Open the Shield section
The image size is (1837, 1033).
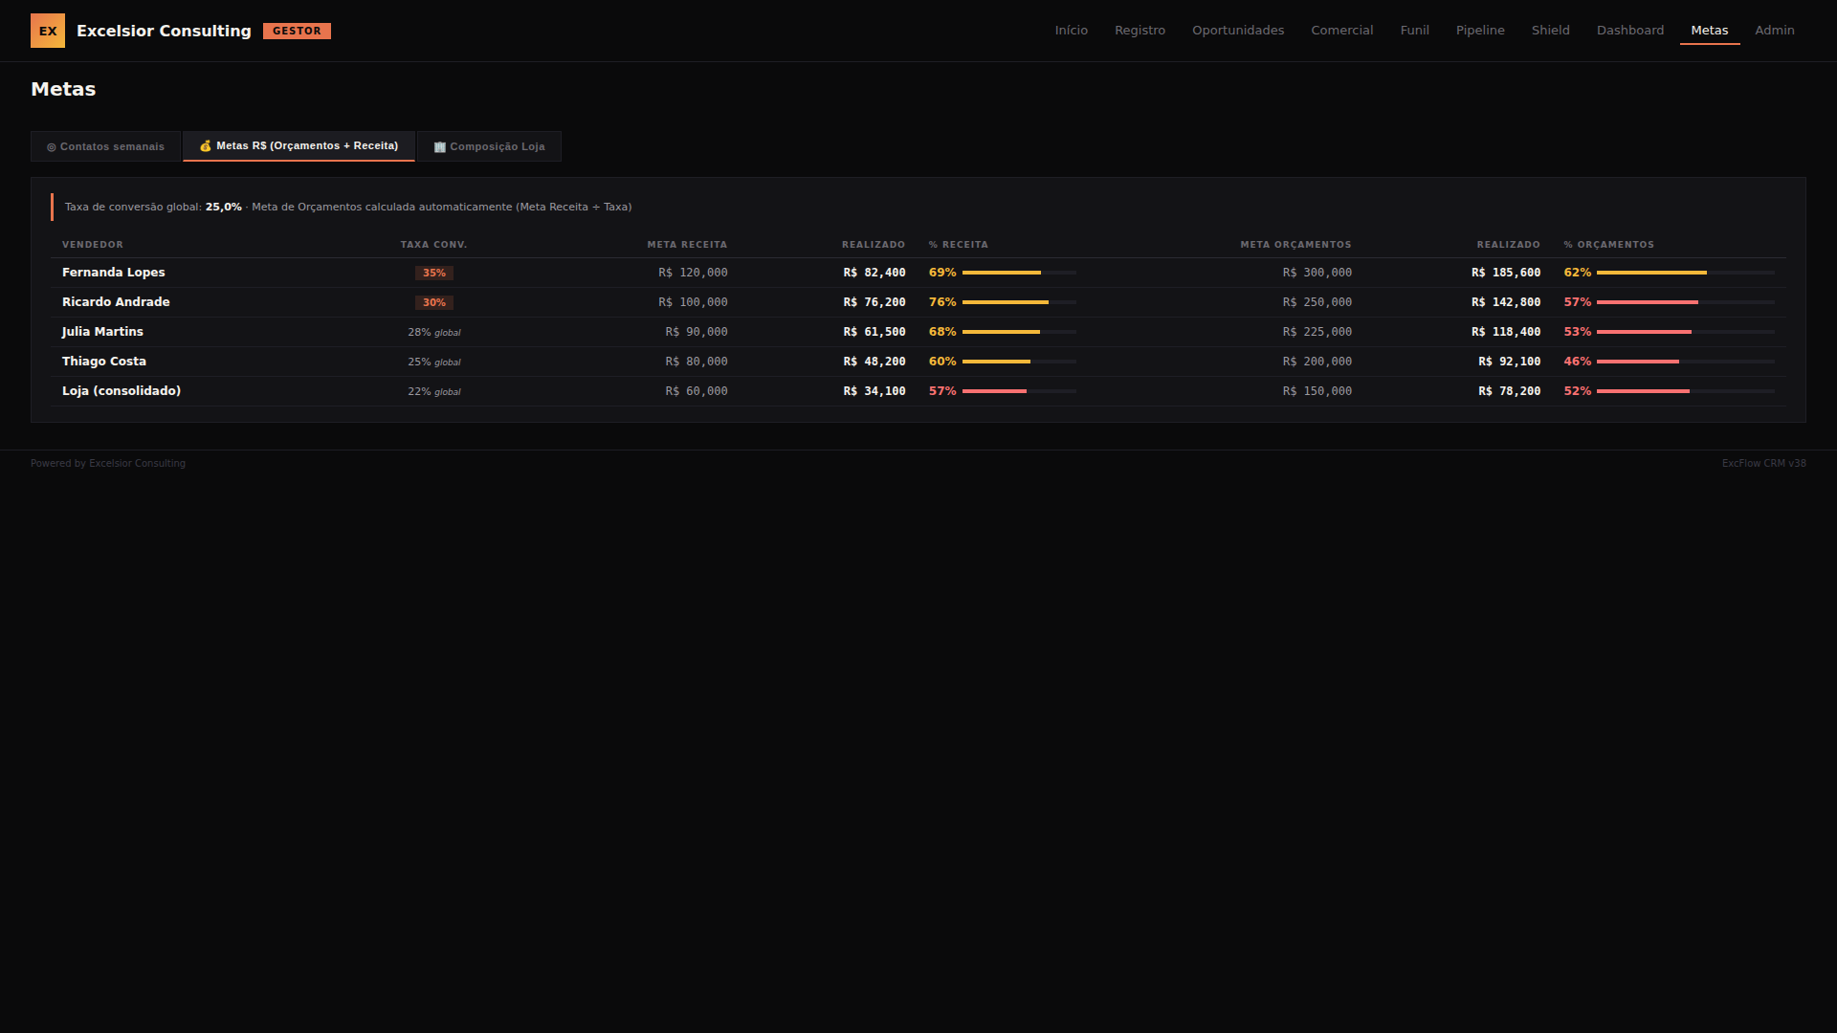coord(1550,31)
